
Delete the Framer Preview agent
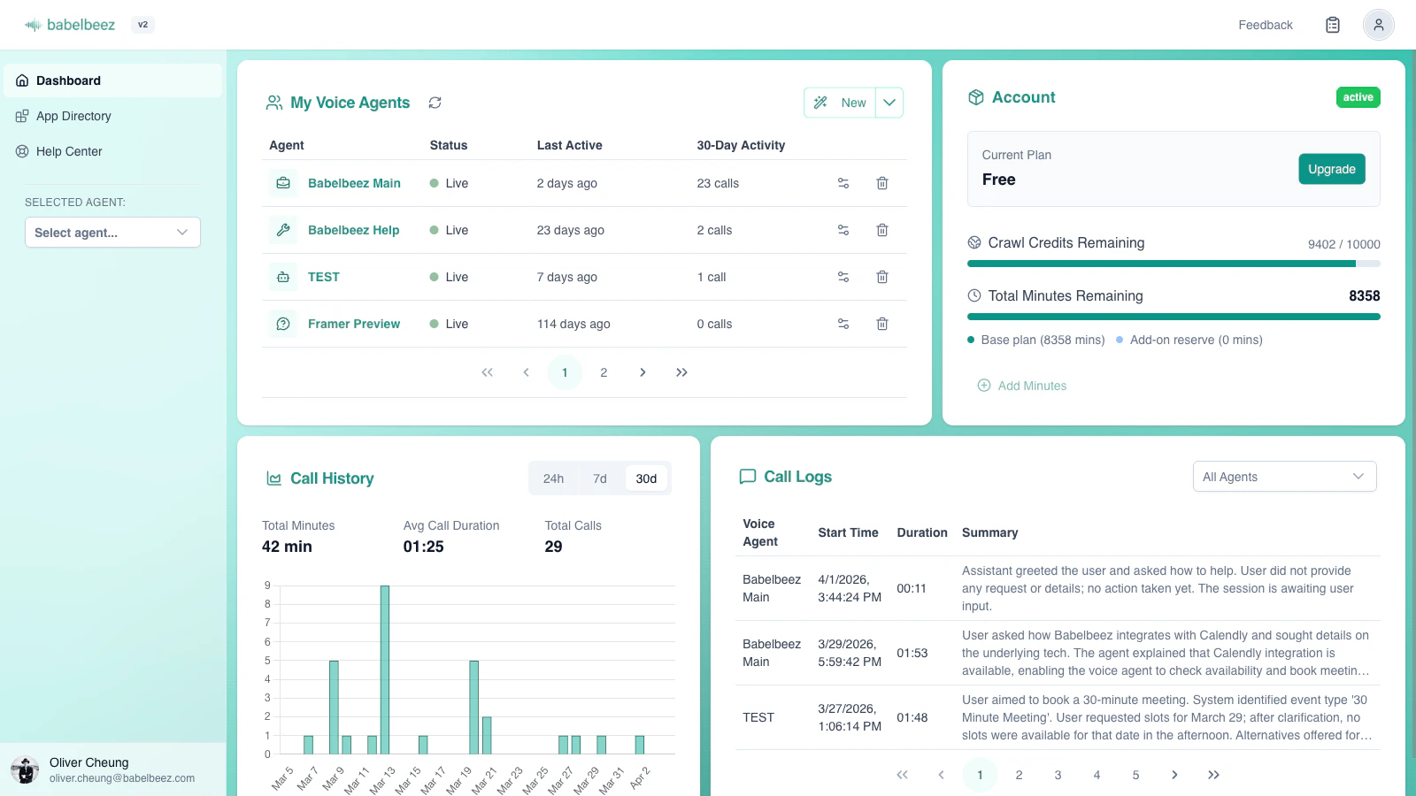882,324
